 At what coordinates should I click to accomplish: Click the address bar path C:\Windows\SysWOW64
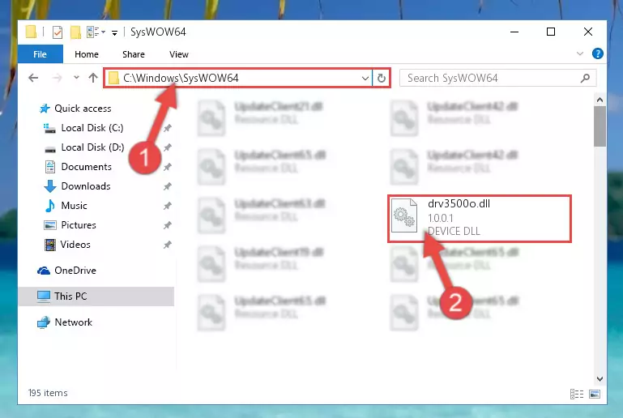pyautogui.click(x=181, y=78)
